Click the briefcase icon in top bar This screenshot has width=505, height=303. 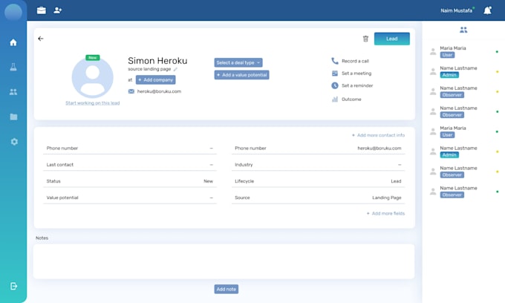pos(42,10)
